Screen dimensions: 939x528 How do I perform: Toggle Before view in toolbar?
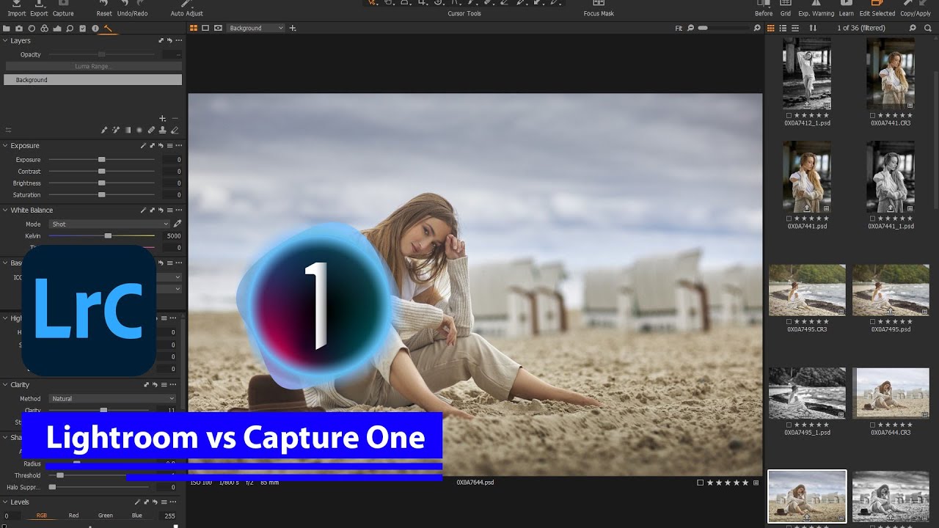(x=764, y=4)
